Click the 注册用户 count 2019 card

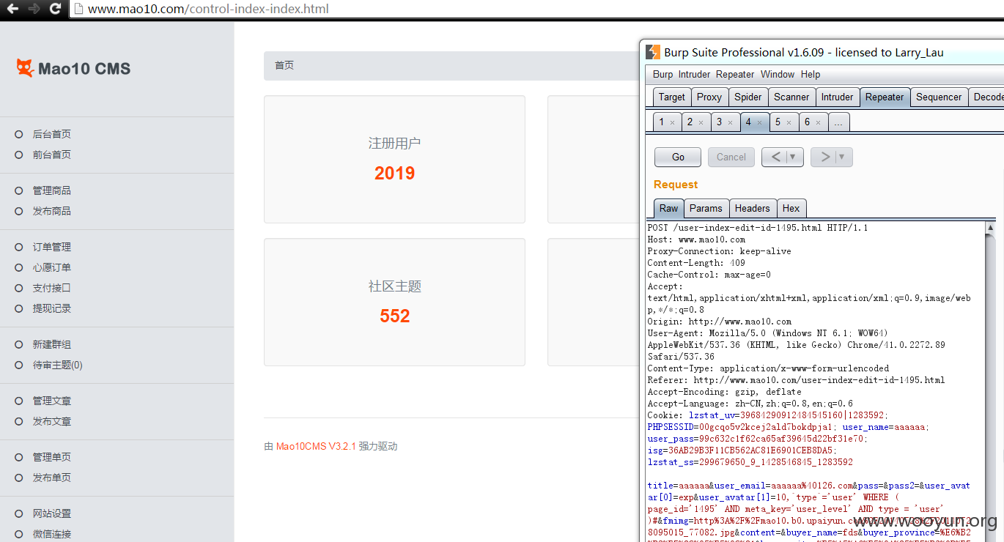(394, 159)
